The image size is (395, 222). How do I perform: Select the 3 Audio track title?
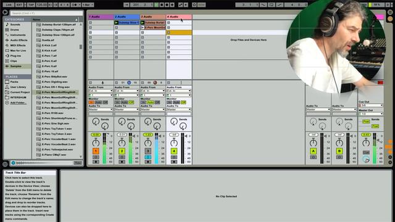coord(153,17)
